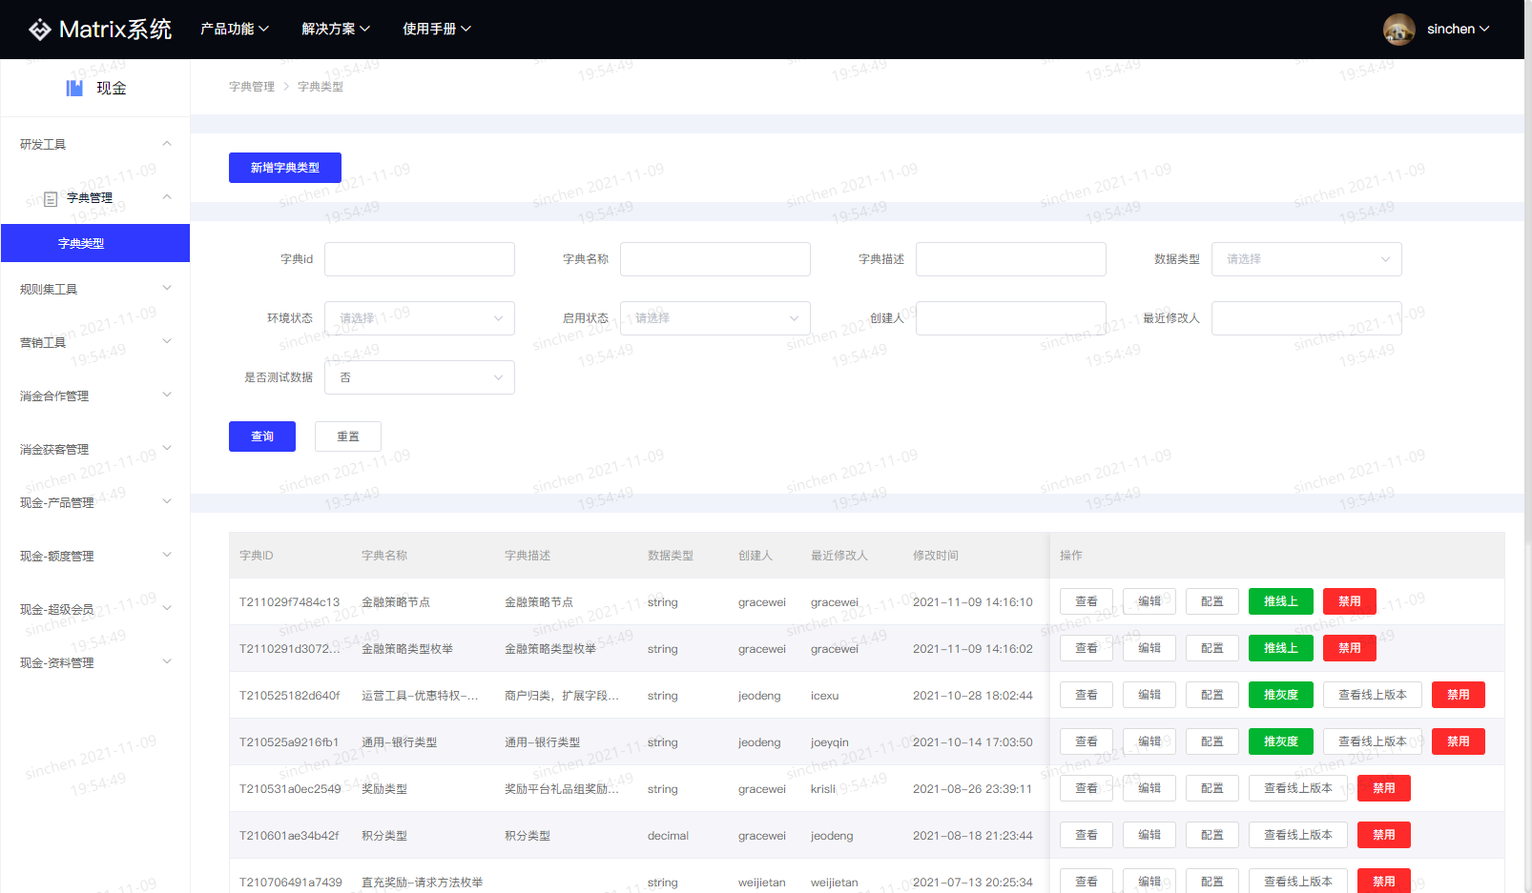The width and height of the screenshot is (1532, 893).
Task: Click 配置 for 金融策略类型枚举 row
Action: pyautogui.click(x=1212, y=648)
